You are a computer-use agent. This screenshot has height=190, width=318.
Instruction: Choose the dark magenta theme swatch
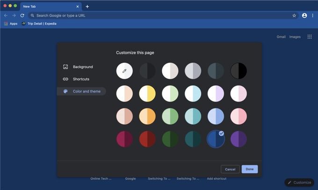point(124,139)
